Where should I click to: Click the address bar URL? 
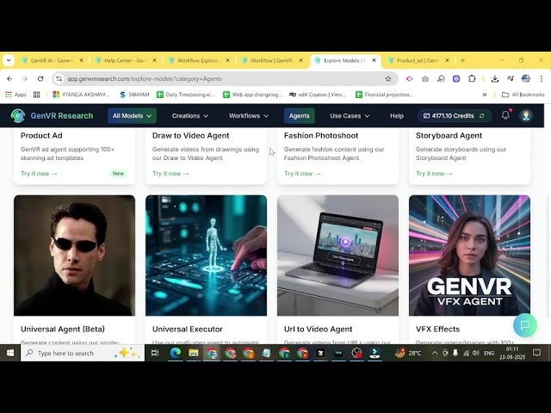point(145,78)
